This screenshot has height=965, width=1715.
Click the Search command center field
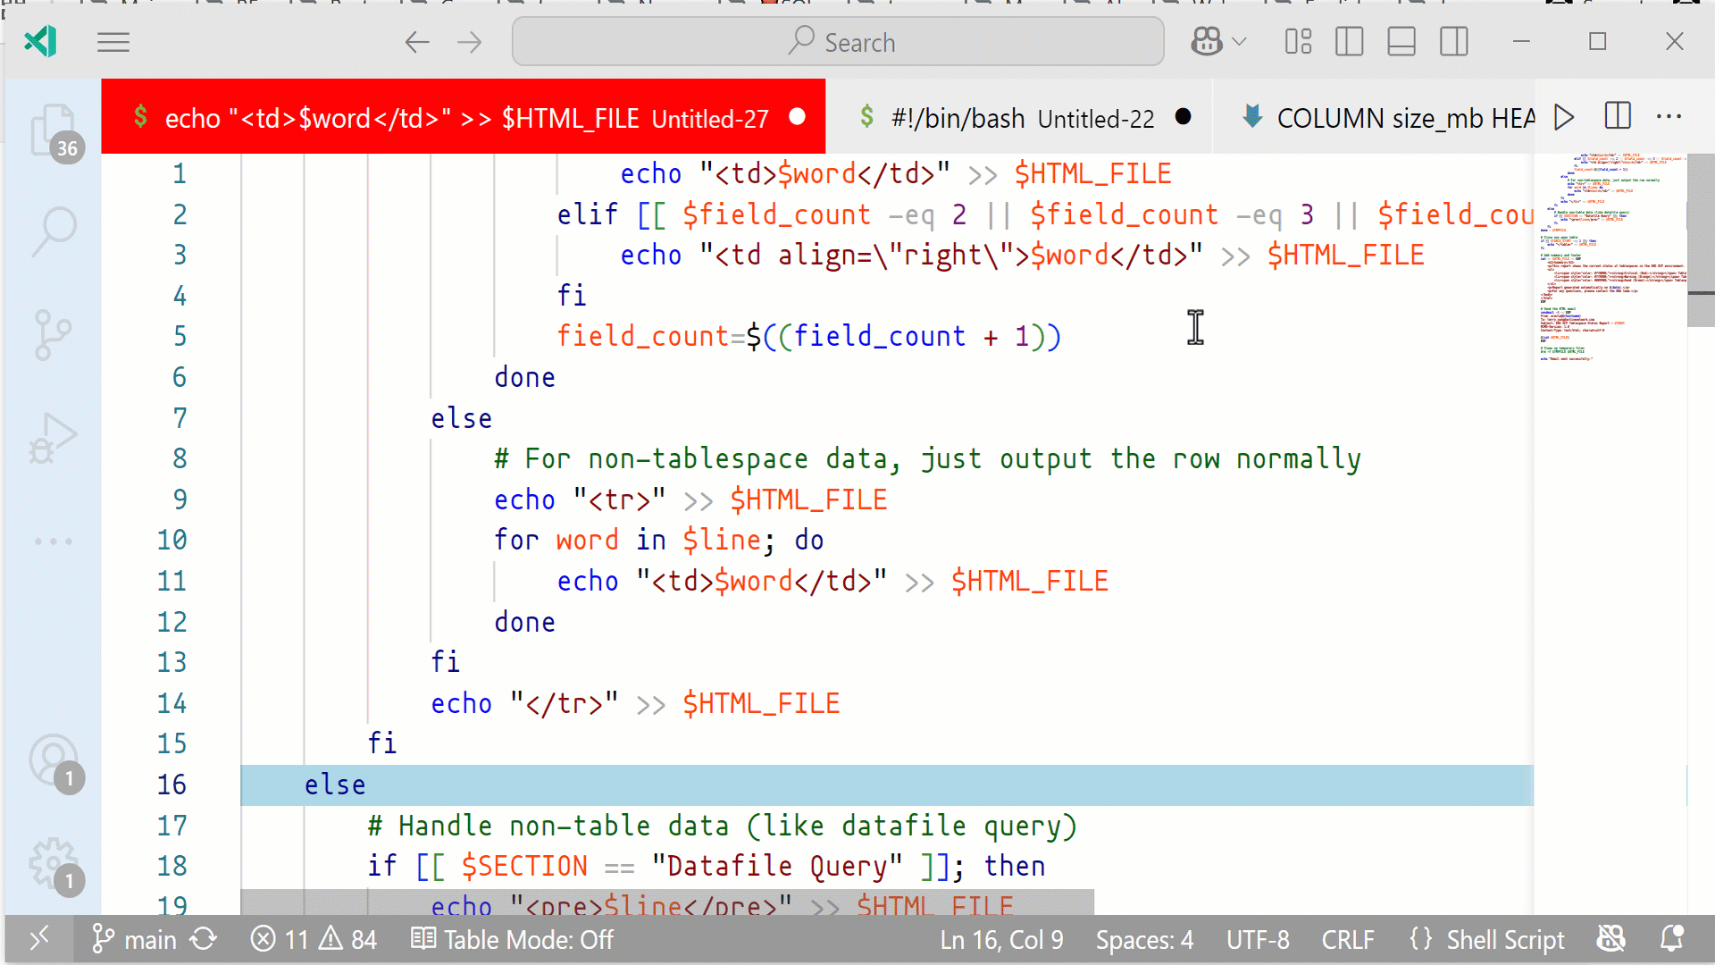(x=838, y=42)
